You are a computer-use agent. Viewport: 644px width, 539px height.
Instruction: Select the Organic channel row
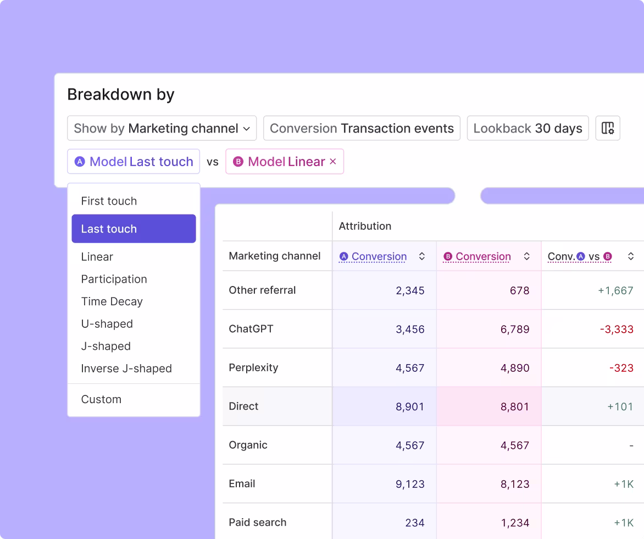pos(248,445)
